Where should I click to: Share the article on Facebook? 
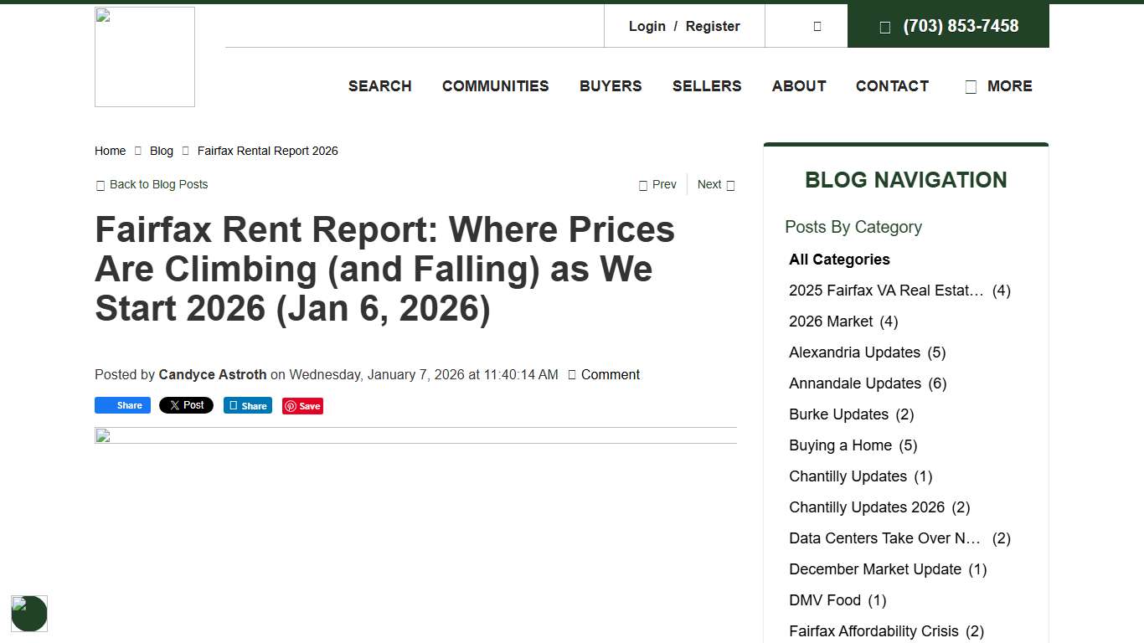(x=122, y=405)
